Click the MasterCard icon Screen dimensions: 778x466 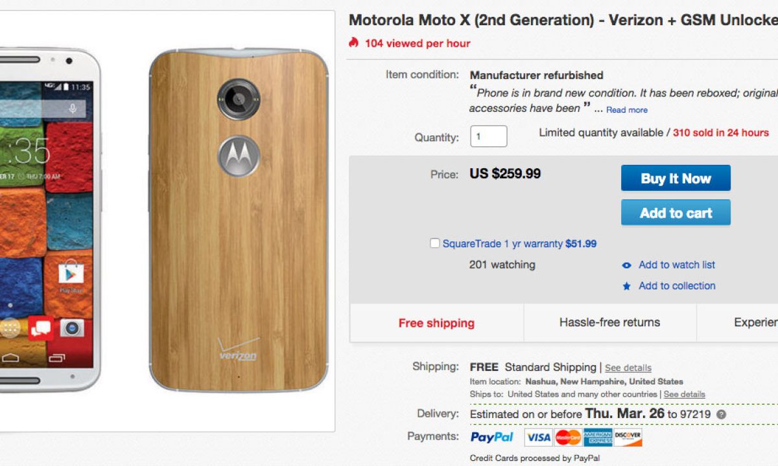(568, 438)
